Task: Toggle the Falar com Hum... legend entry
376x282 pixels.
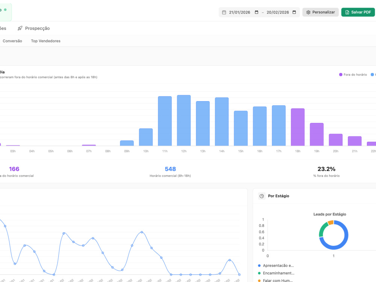Action: coord(275,280)
